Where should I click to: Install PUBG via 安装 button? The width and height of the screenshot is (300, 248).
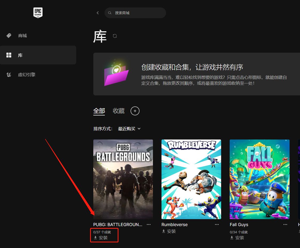pyautogui.click(x=101, y=238)
